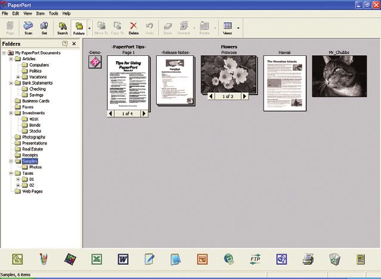Click the notepad with pen icon
This screenshot has width=381, height=279.
(x=150, y=259)
